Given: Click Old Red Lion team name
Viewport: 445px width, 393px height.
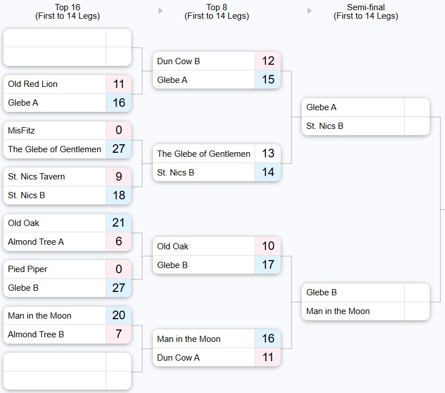Looking at the screenshot, I should point(33,84).
